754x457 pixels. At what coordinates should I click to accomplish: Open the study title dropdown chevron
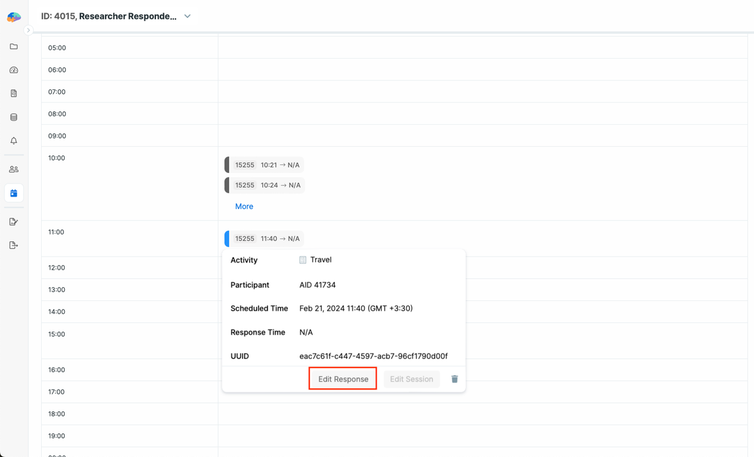[187, 16]
